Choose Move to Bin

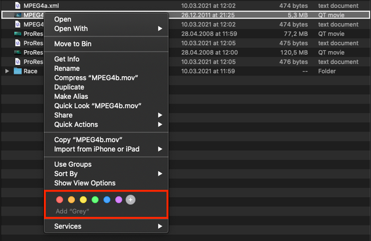106,44
